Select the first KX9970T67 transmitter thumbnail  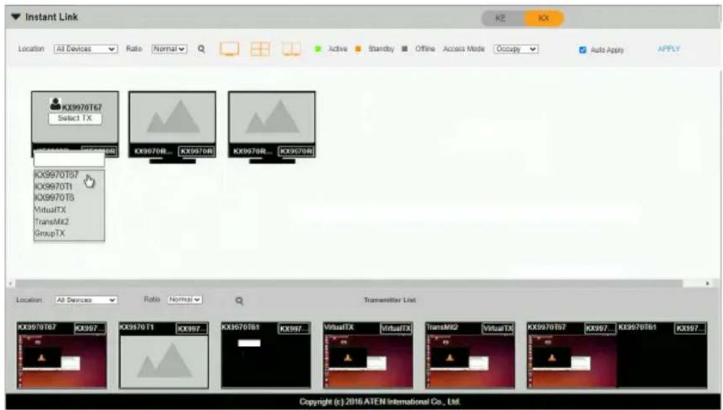[x=62, y=355]
